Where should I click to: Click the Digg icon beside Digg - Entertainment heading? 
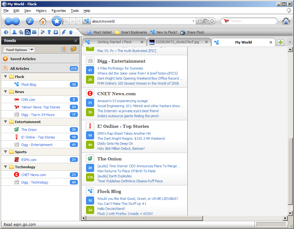point(90,61)
